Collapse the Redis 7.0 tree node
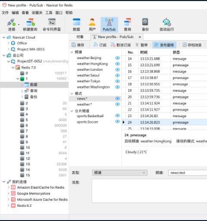Viewport: 207px width, 221px height. pyautogui.click(x=13, y=68)
